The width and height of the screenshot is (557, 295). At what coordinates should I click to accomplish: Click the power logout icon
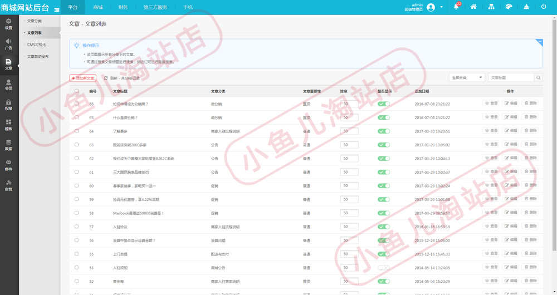pos(544,6)
